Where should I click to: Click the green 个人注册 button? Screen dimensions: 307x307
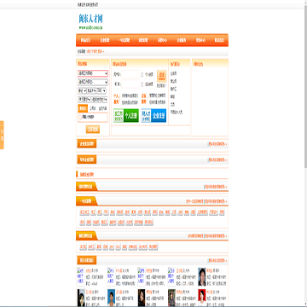(x=126, y=116)
